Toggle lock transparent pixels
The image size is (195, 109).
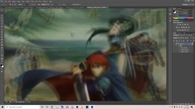pos(177,41)
